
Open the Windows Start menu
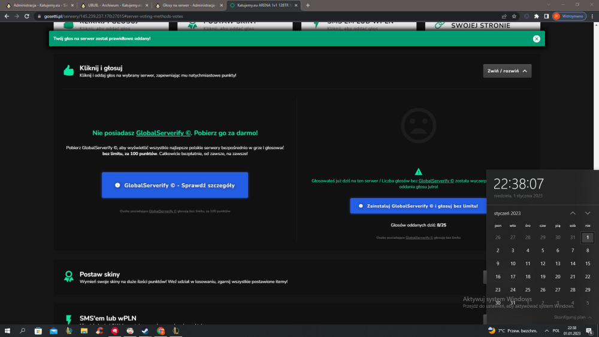pos(7,331)
